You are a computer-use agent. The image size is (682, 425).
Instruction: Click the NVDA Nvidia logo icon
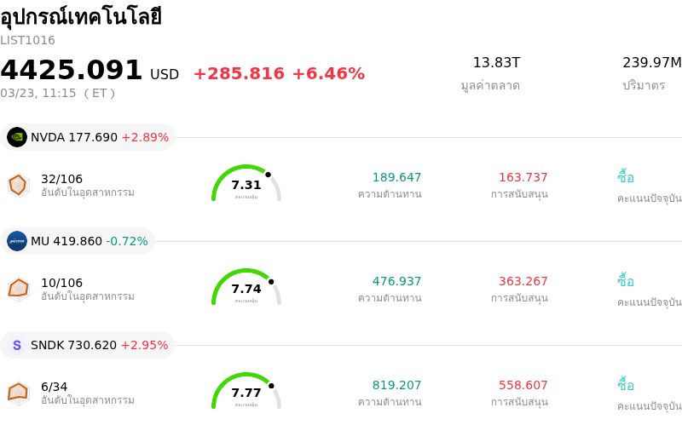17,137
